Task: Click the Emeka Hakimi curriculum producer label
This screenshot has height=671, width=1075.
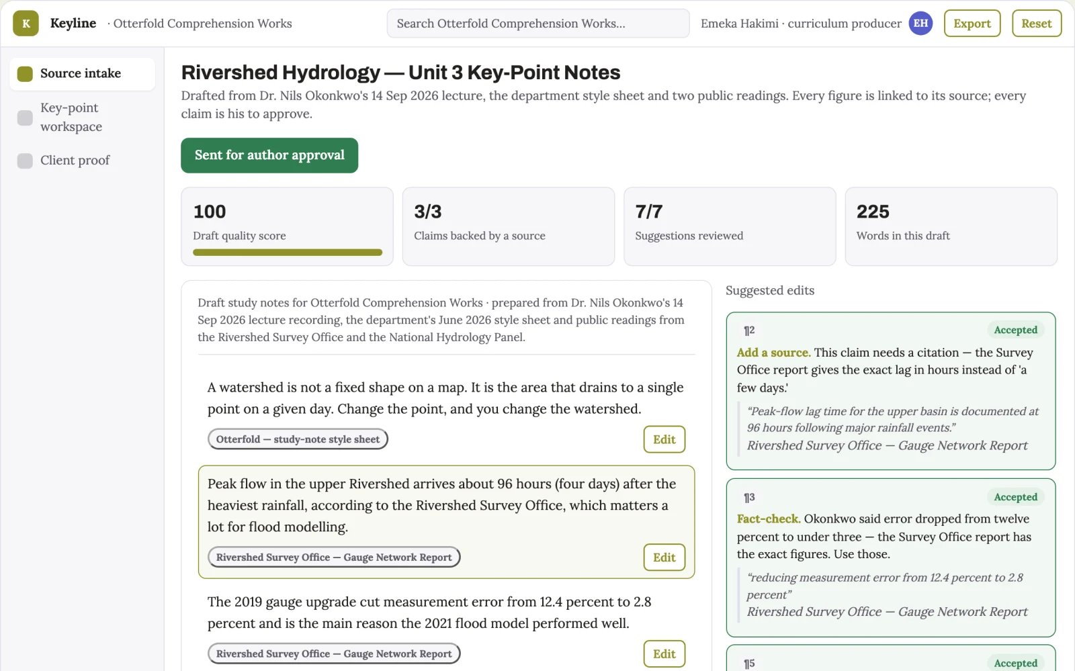Action: [801, 24]
